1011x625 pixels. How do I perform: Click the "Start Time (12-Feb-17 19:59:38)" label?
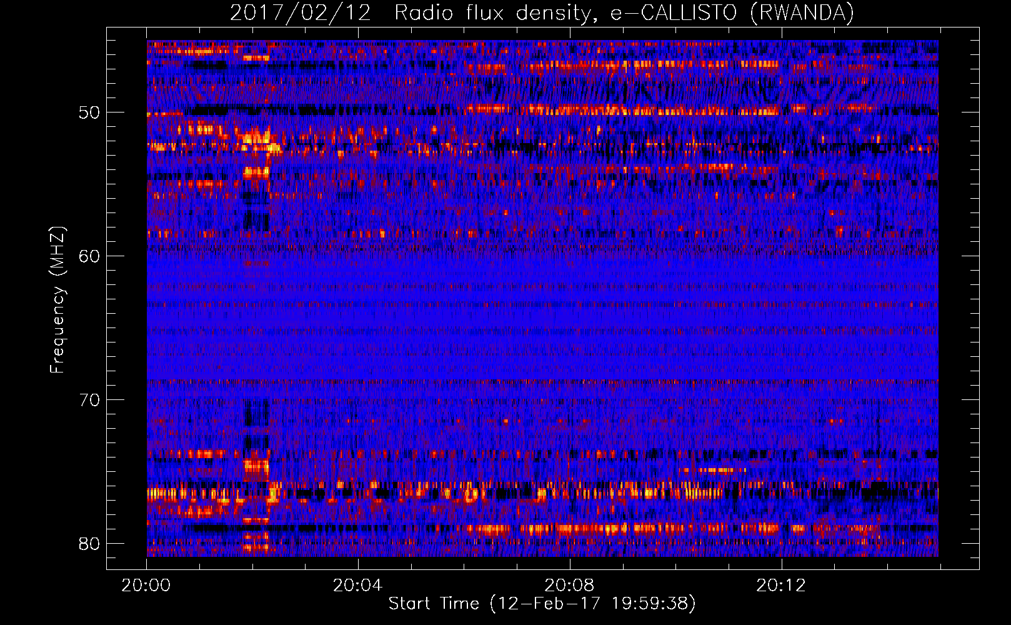542,604
